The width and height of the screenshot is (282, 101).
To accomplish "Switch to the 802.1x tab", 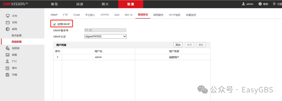I will tap(128, 15).
